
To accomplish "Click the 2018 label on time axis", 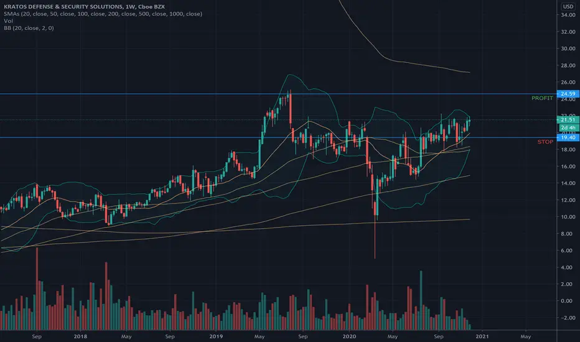I will coord(80,336).
